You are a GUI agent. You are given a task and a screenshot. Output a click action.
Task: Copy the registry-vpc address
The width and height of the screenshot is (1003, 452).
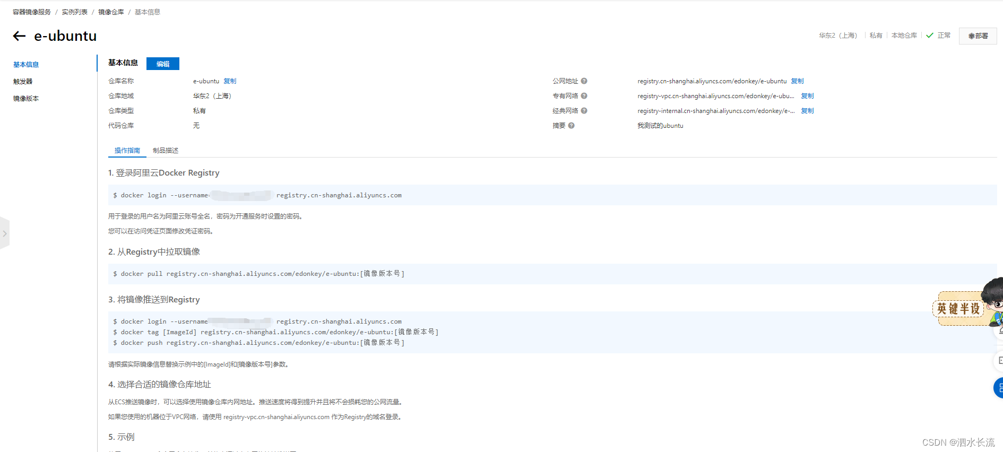click(x=807, y=96)
